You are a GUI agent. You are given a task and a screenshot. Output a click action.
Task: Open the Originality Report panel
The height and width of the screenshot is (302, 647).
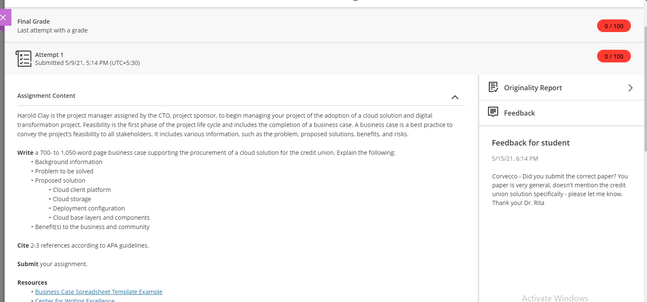[x=561, y=88]
